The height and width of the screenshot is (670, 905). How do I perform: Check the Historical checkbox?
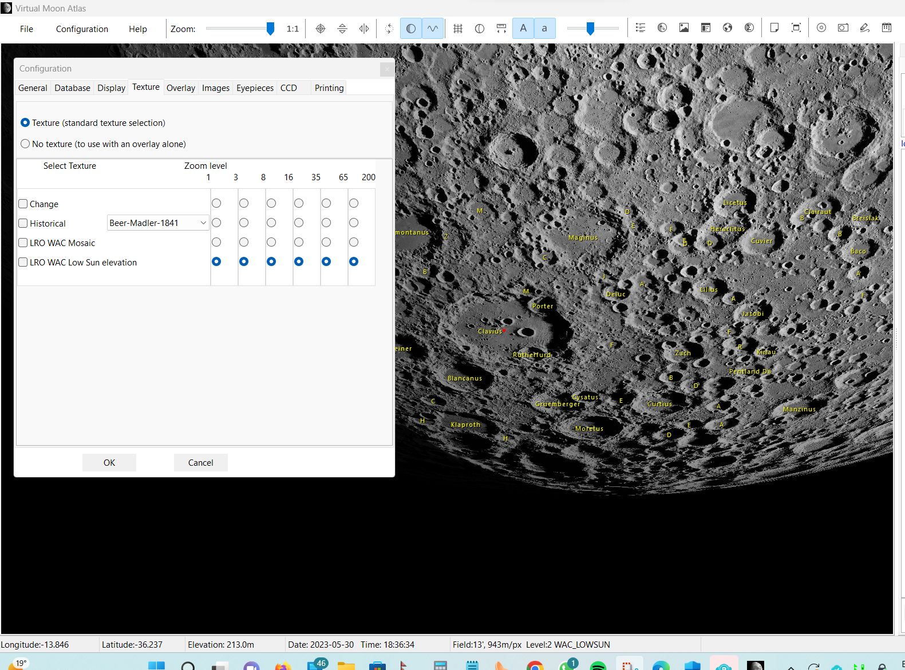click(x=23, y=223)
